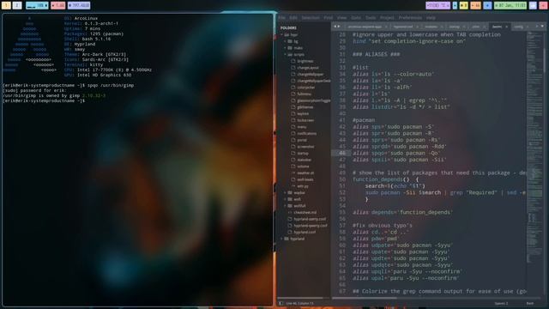Click the tab-history back arrow in tab bar

click(x=335, y=27)
